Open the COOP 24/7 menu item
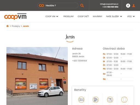 point(83,16)
